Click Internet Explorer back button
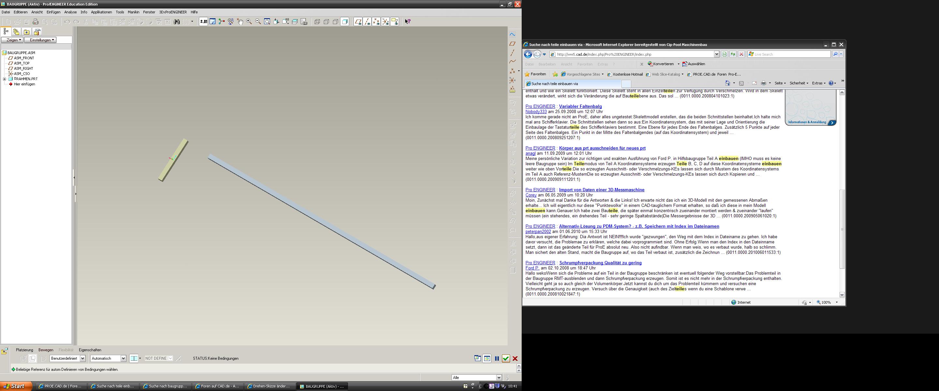The height and width of the screenshot is (391, 939). 528,54
